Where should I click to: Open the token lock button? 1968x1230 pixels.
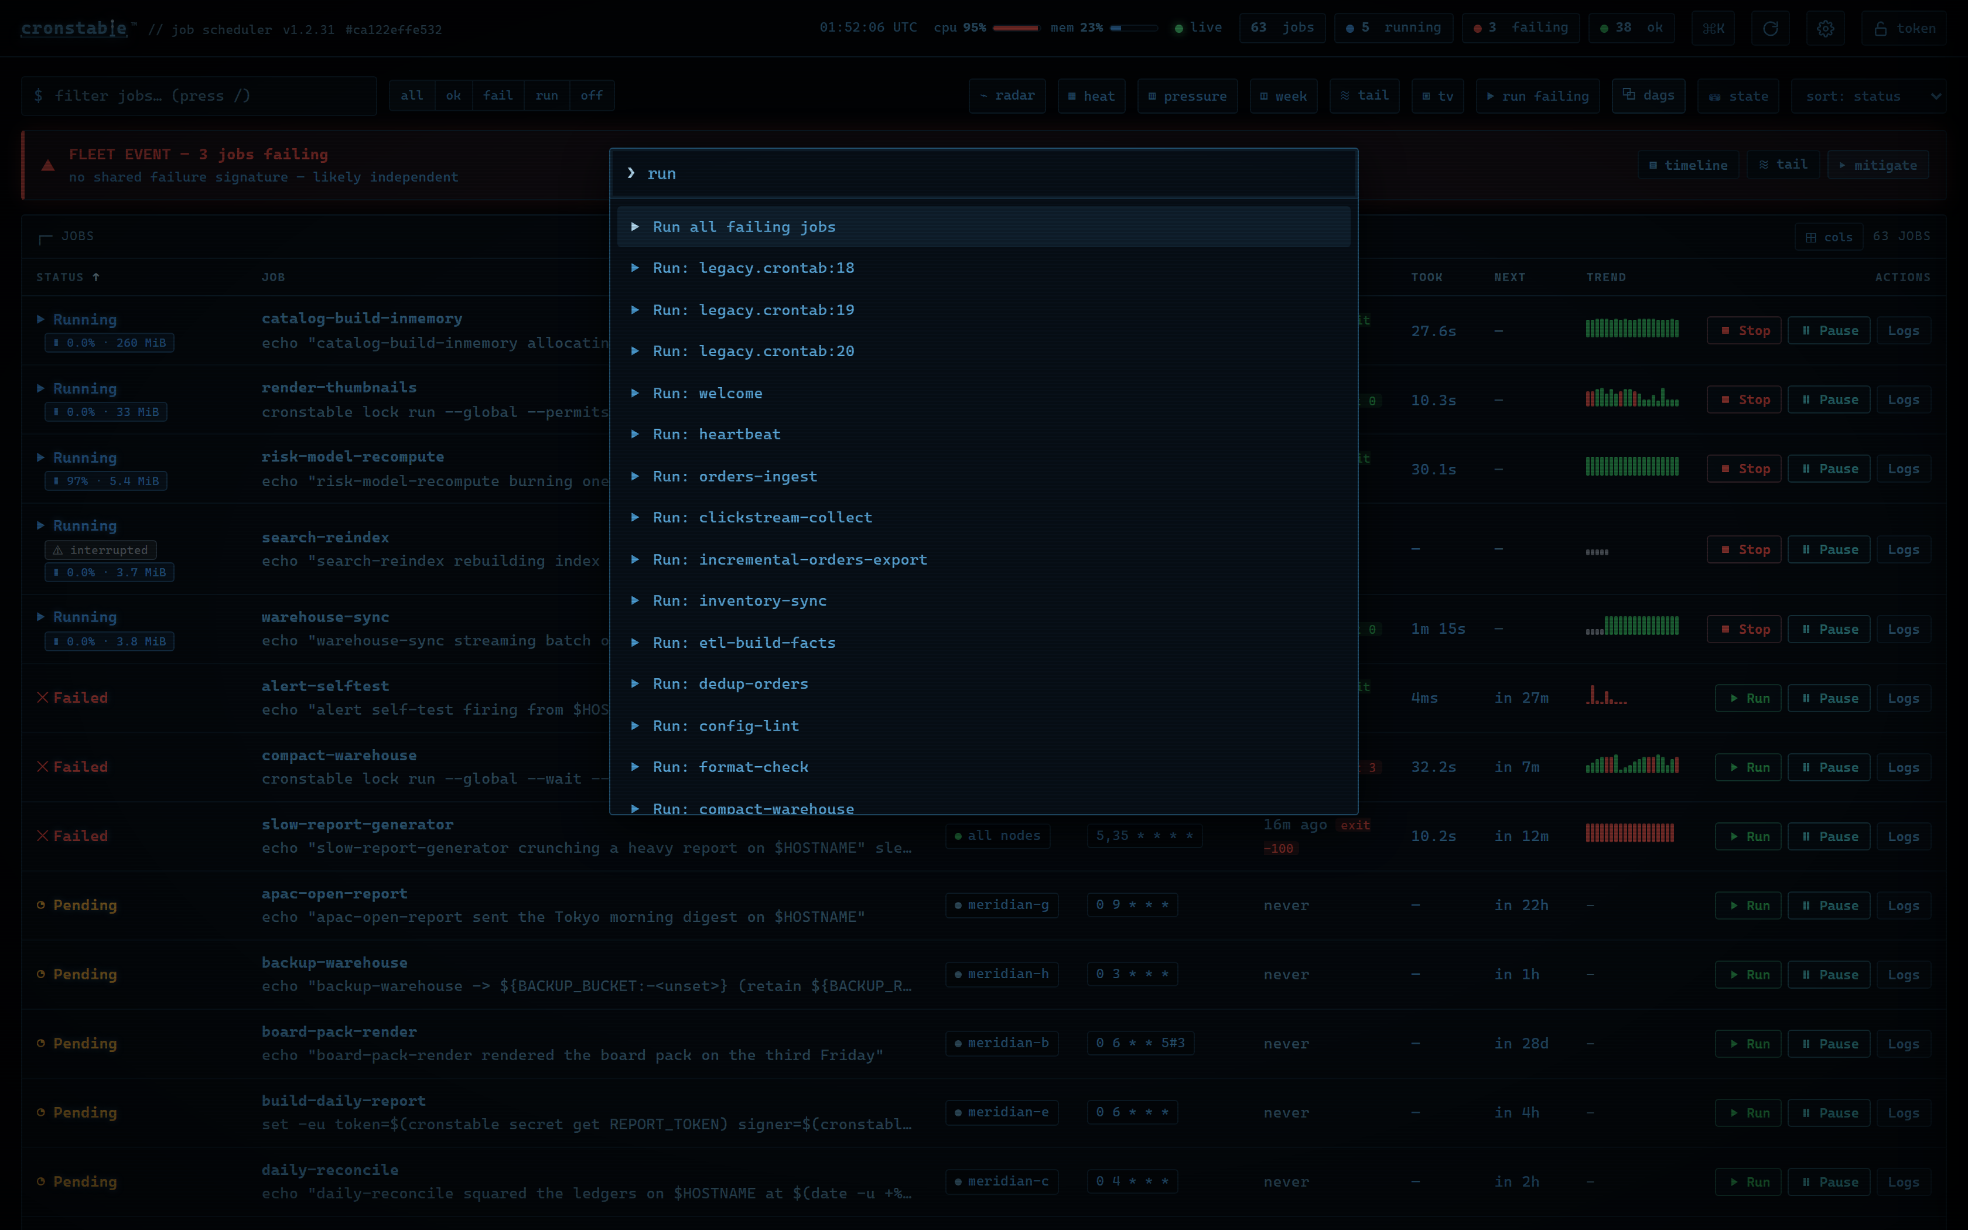point(1904,29)
